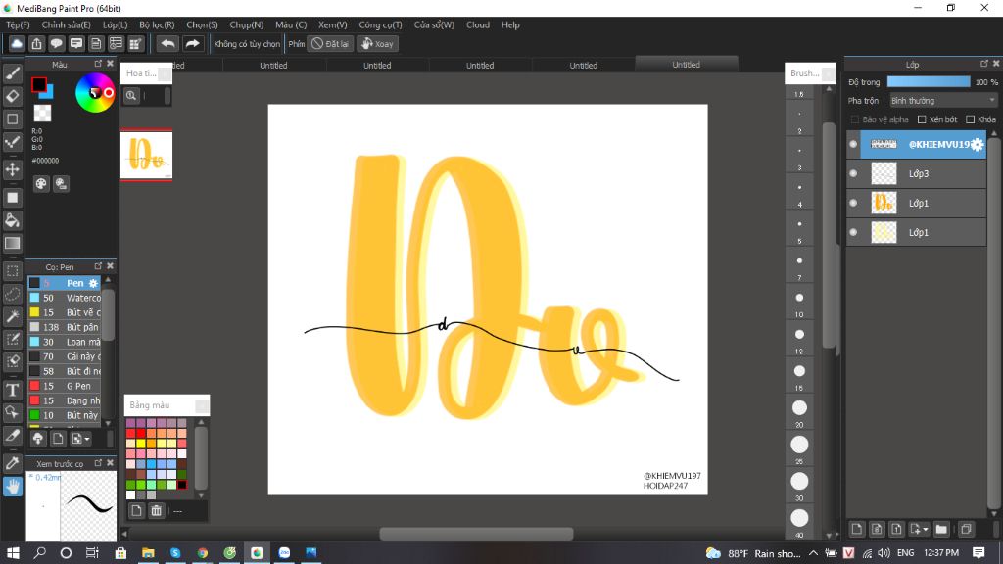This screenshot has width=1003, height=564.
Task: Select the Gradient tool
Action: (12, 243)
